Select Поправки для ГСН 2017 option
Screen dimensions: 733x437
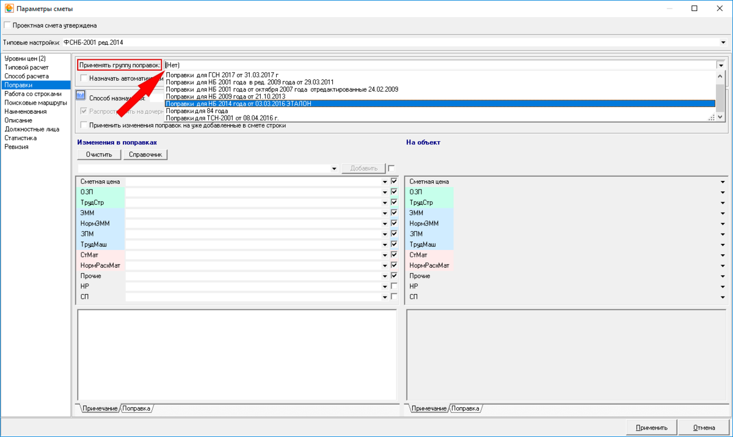[x=440, y=75]
